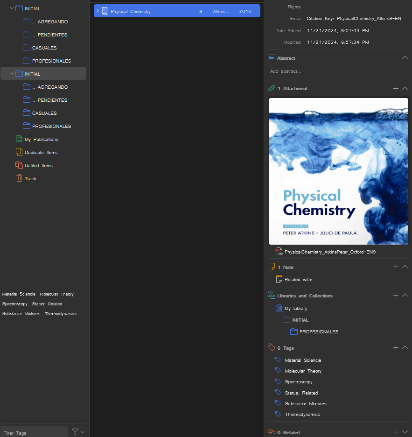Collapse the Tags section with its chevron
The height and width of the screenshot is (437, 412).
pyautogui.click(x=405, y=347)
